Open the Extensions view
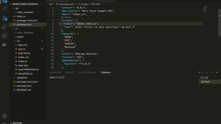 (4, 35)
